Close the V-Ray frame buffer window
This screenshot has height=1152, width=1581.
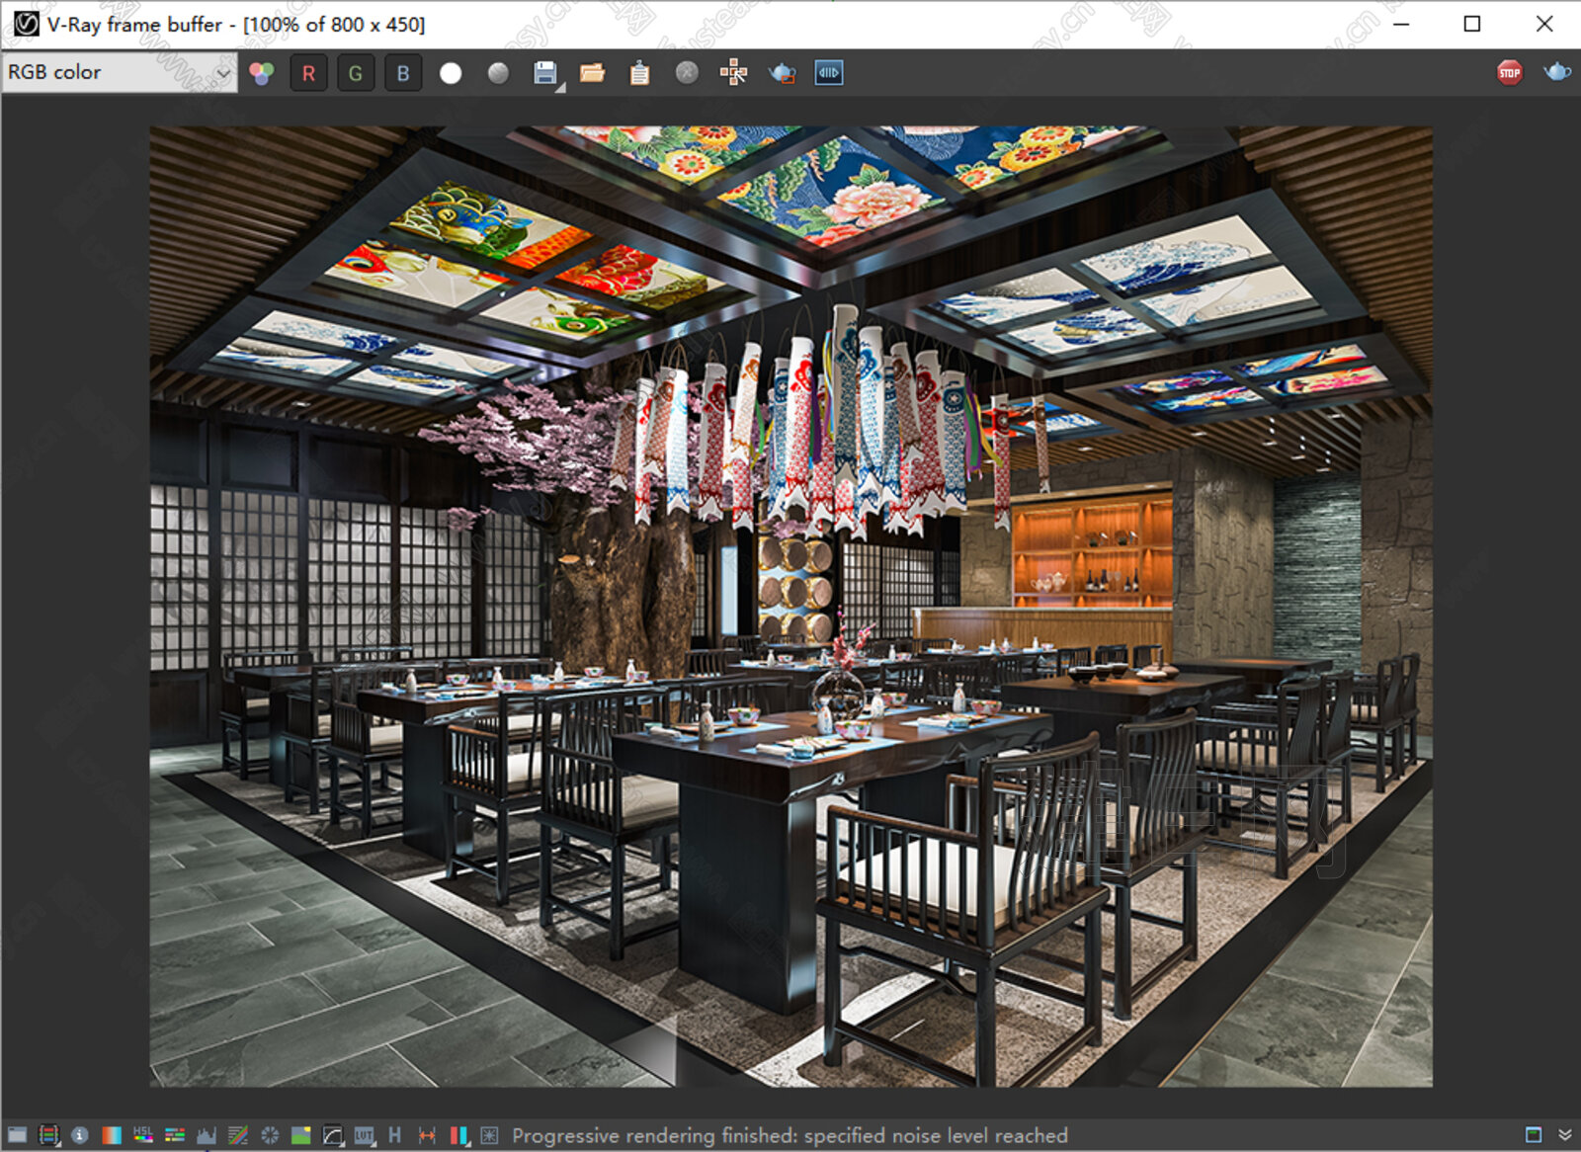coord(1544,24)
